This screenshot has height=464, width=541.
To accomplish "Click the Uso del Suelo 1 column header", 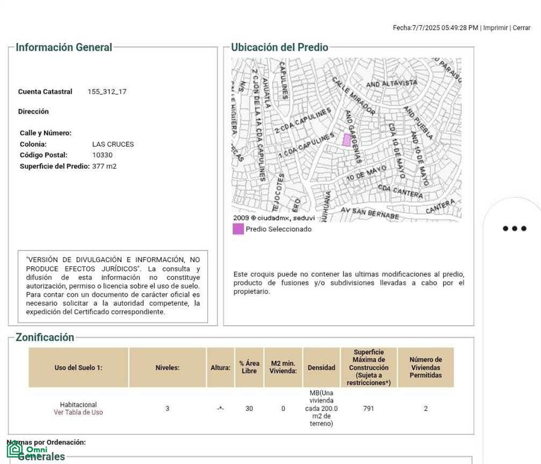I will (x=79, y=367).
